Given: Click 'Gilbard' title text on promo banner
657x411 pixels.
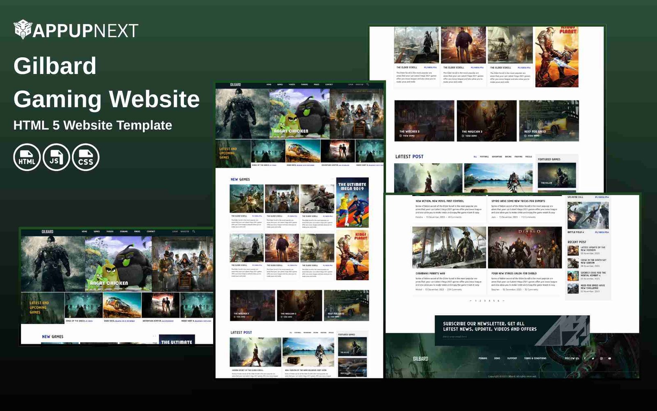Looking at the screenshot, I should tap(55, 66).
